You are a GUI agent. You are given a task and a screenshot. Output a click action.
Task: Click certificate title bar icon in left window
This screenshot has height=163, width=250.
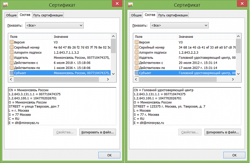(5, 5)
